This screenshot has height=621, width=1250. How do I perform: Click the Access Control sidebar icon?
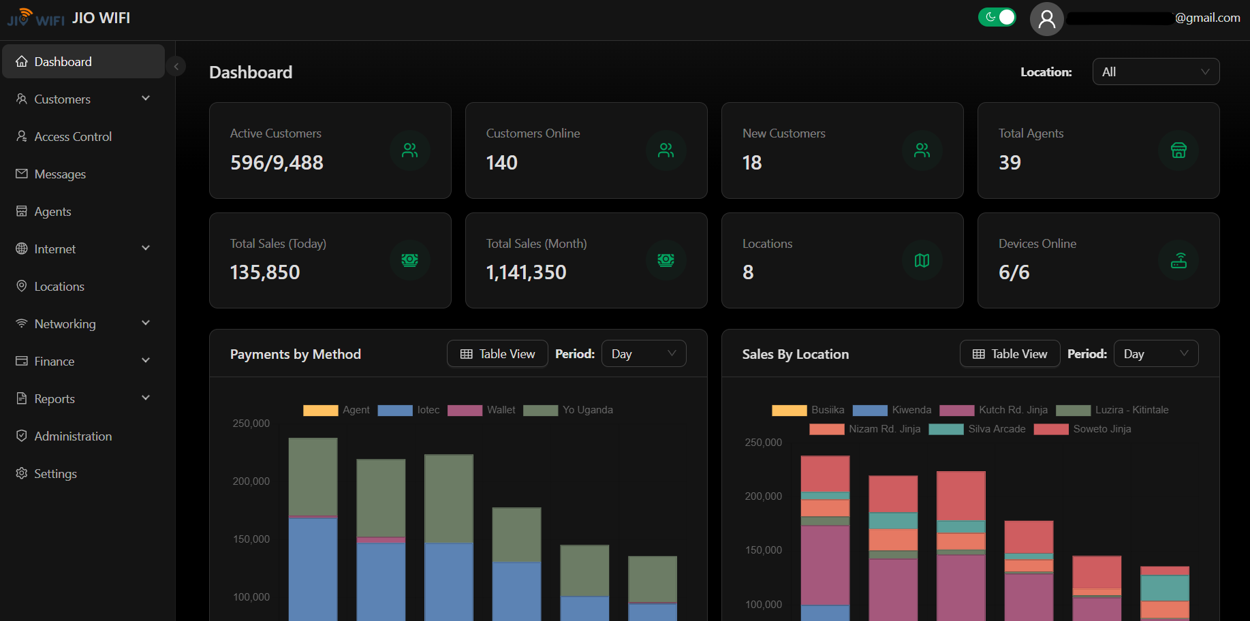(22, 136)
